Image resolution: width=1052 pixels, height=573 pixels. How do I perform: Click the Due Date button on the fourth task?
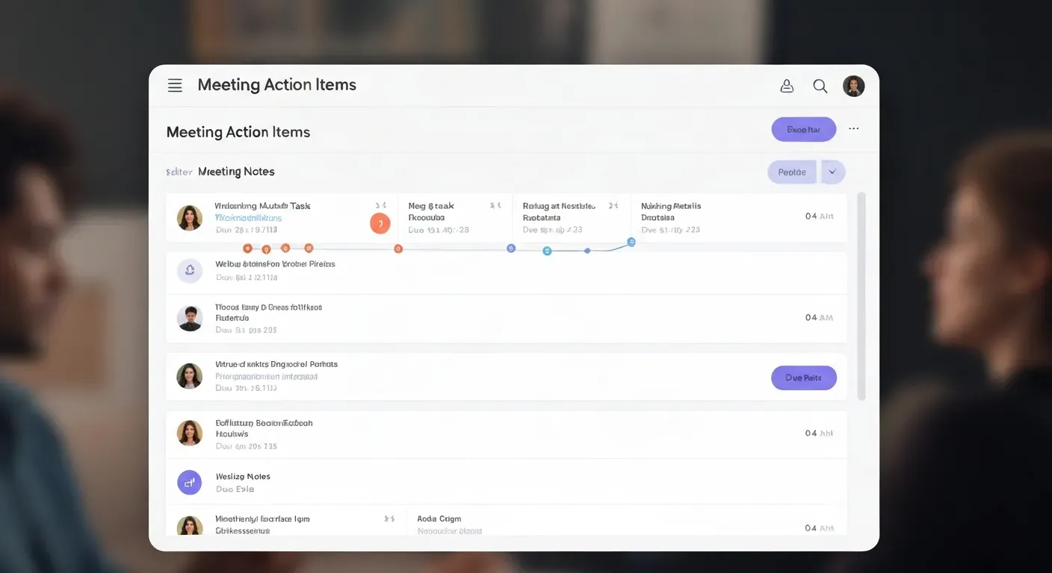(803, 378)
